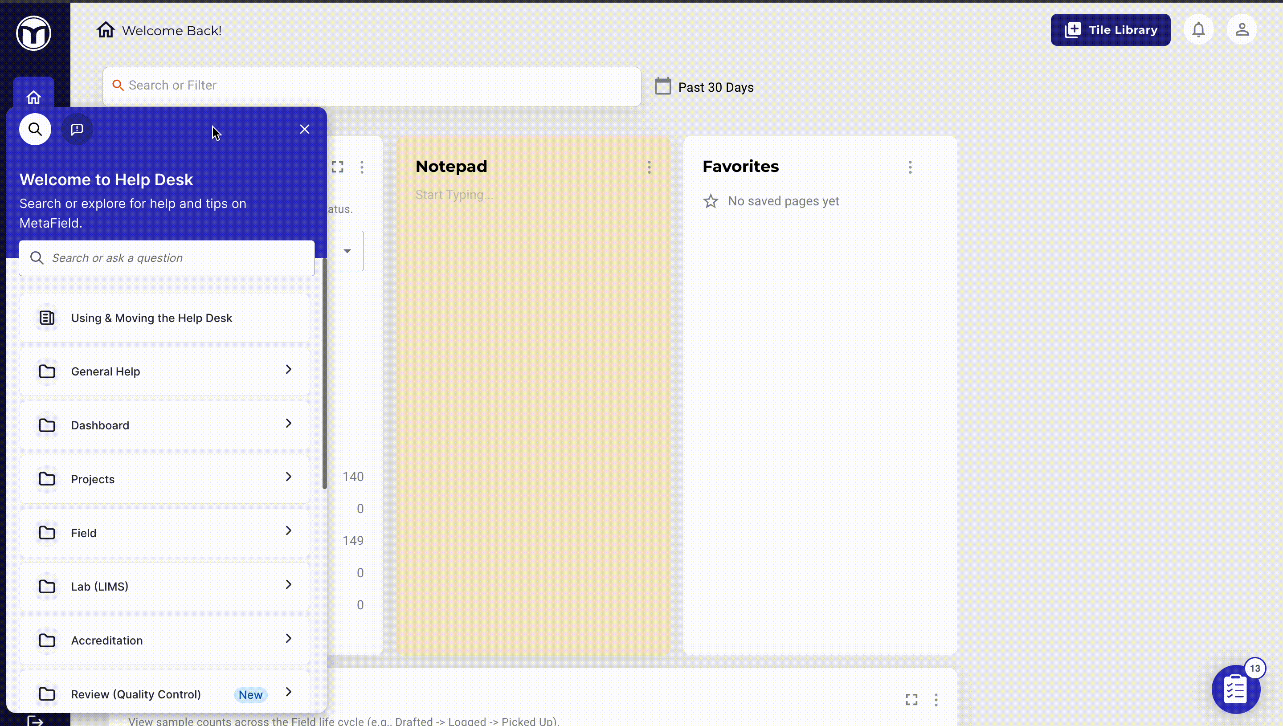Open the Favorites tile options menu

(910, 167)
